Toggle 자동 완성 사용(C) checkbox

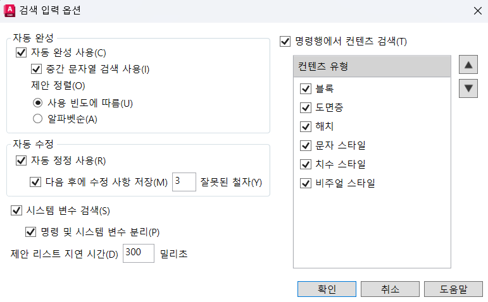pyautogui.click(x=21, y=52)
